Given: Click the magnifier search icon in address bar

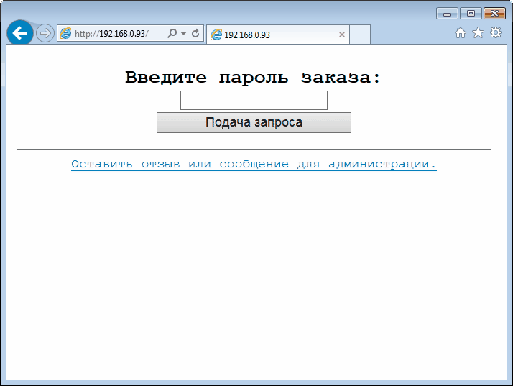Looking at the screenshot, I should (x=172, y=34).
